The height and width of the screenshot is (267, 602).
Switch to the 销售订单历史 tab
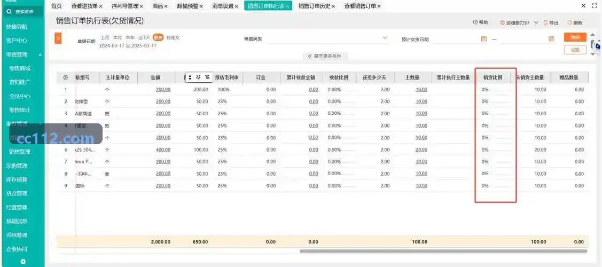point(314,6)
